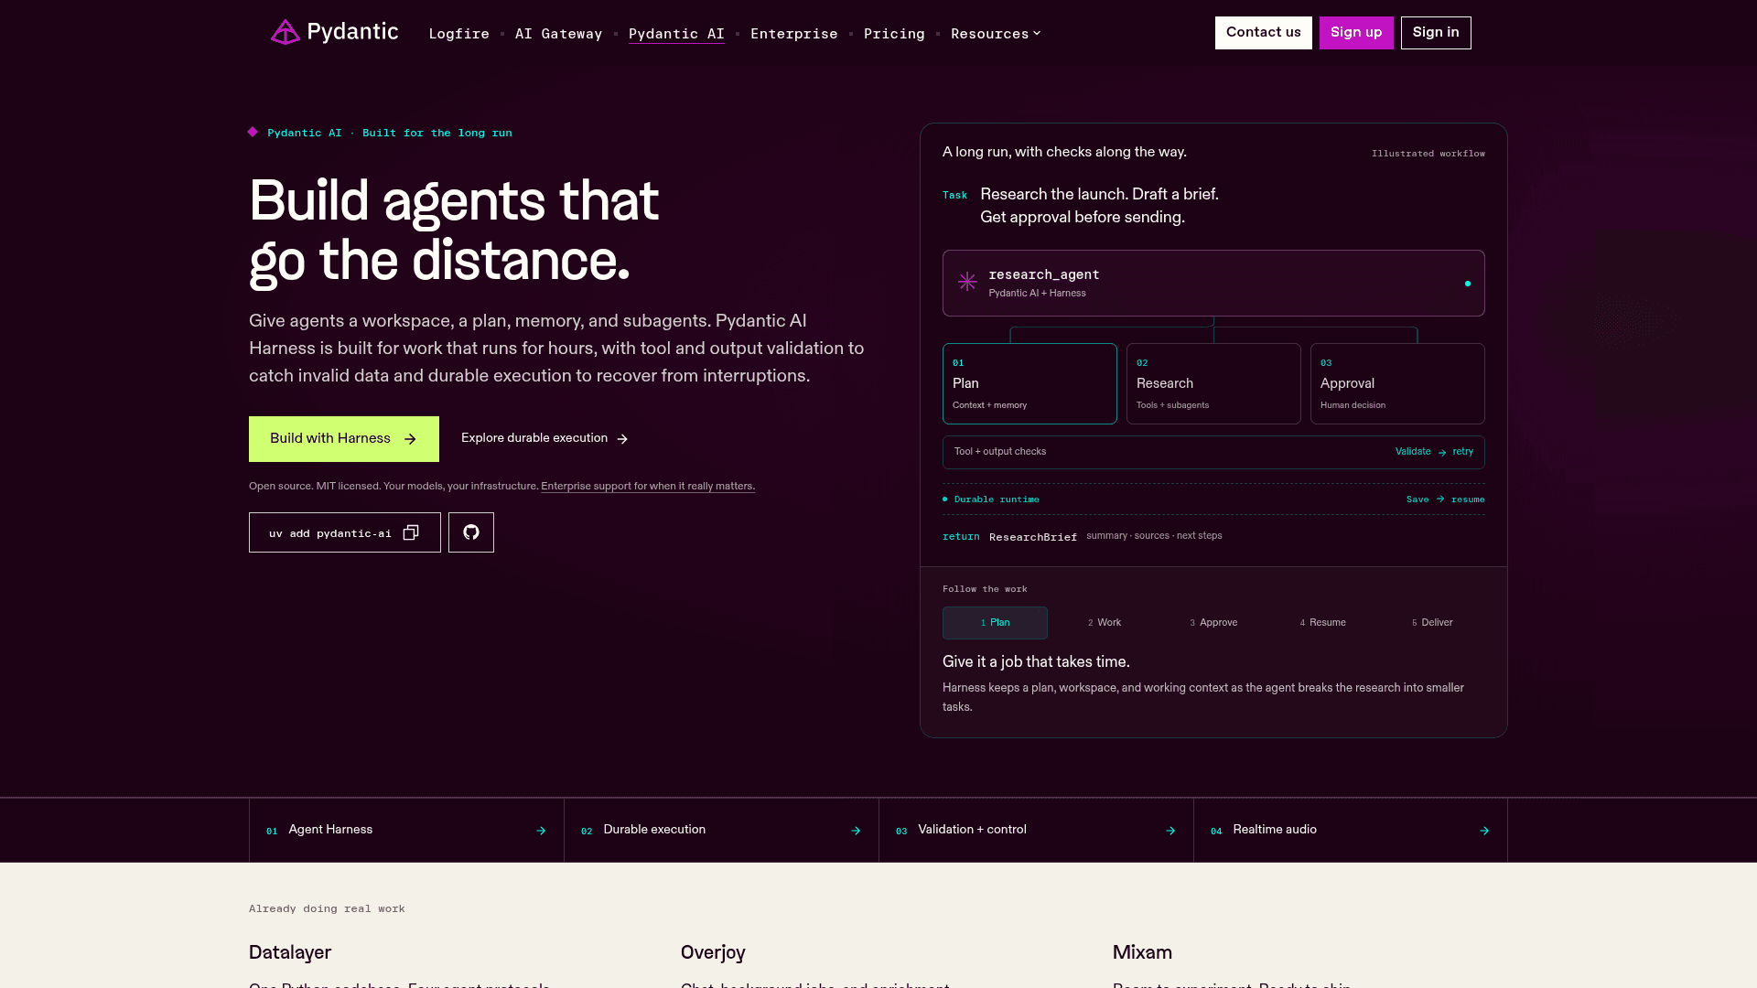Screen dimensions: 1757x988
Task: Click the Sign in button
Action: click(x=1436, y=33)
